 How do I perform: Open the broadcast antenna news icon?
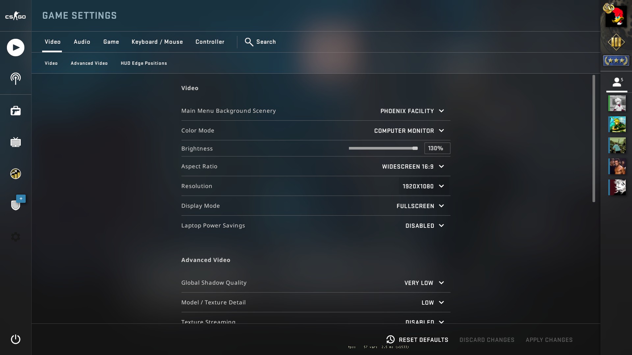pos(15,79)
